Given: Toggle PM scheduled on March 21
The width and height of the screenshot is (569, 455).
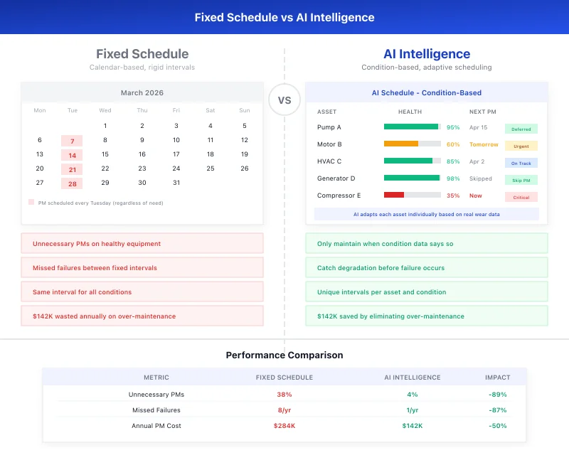Looking at the screenshot, I should pos(71,169).
